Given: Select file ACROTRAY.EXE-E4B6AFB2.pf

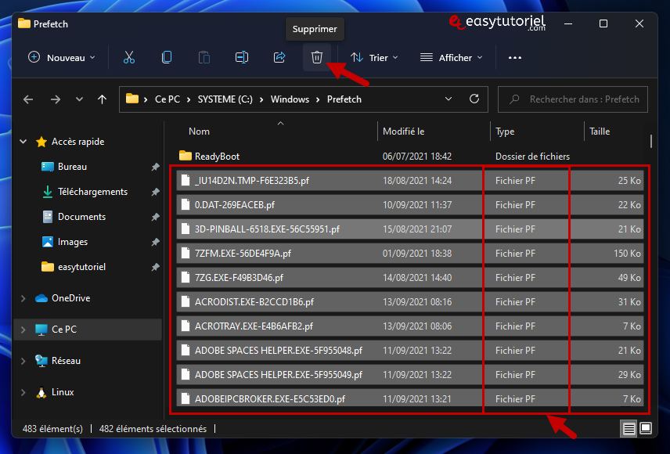Looking at the screenshot, I should 410,326.
